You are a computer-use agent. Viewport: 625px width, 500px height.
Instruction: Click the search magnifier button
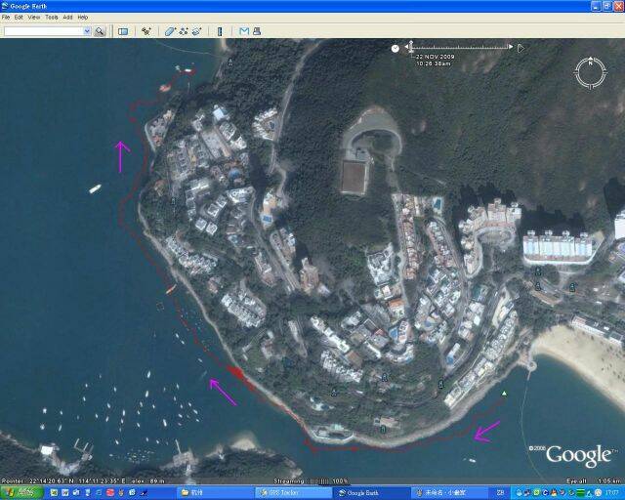pyautogui.click(x=100, y=31)
